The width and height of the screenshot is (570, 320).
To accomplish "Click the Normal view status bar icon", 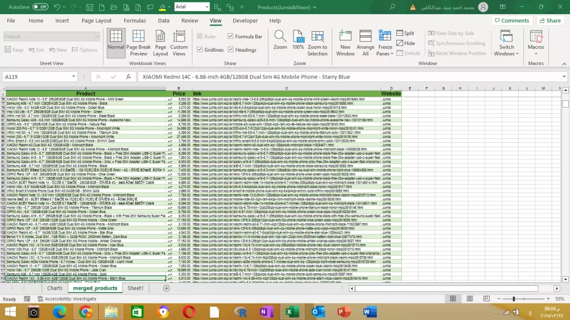I will coord(453,298).
